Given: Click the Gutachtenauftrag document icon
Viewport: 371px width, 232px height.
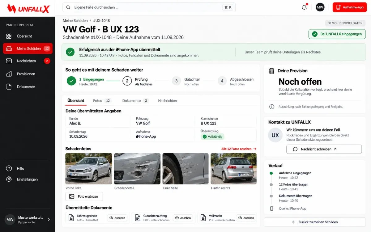Looking at the screenshot, I should point(138,218).
